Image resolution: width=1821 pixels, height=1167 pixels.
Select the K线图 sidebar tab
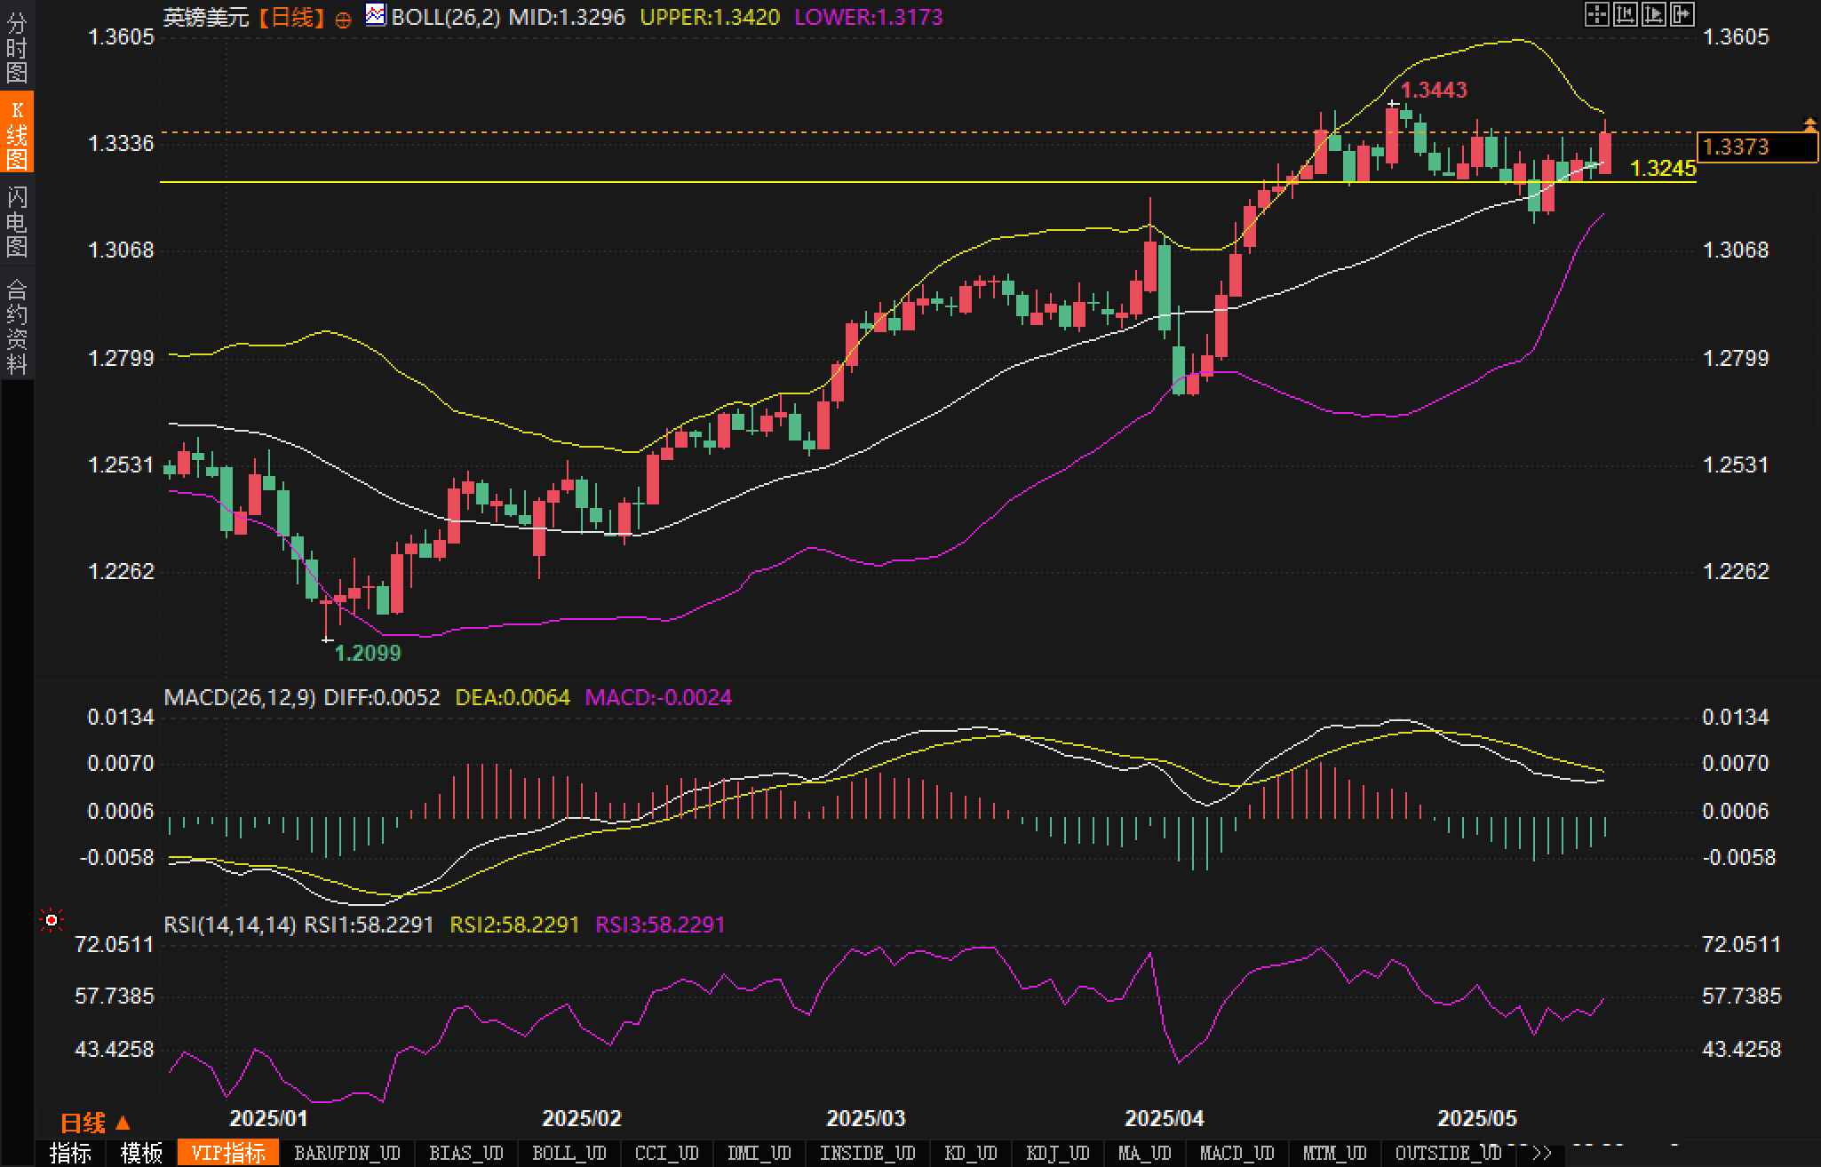click(x=17, y=133)
